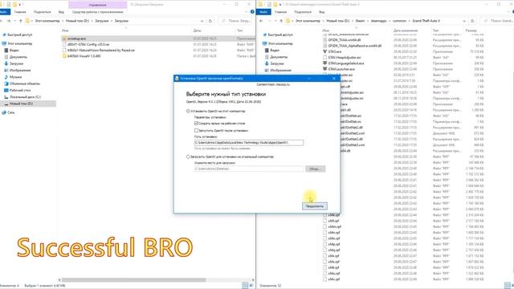Open Музыка in left window sidebar
The width and height of the screenshot is (514, 289).
point(15,77)
